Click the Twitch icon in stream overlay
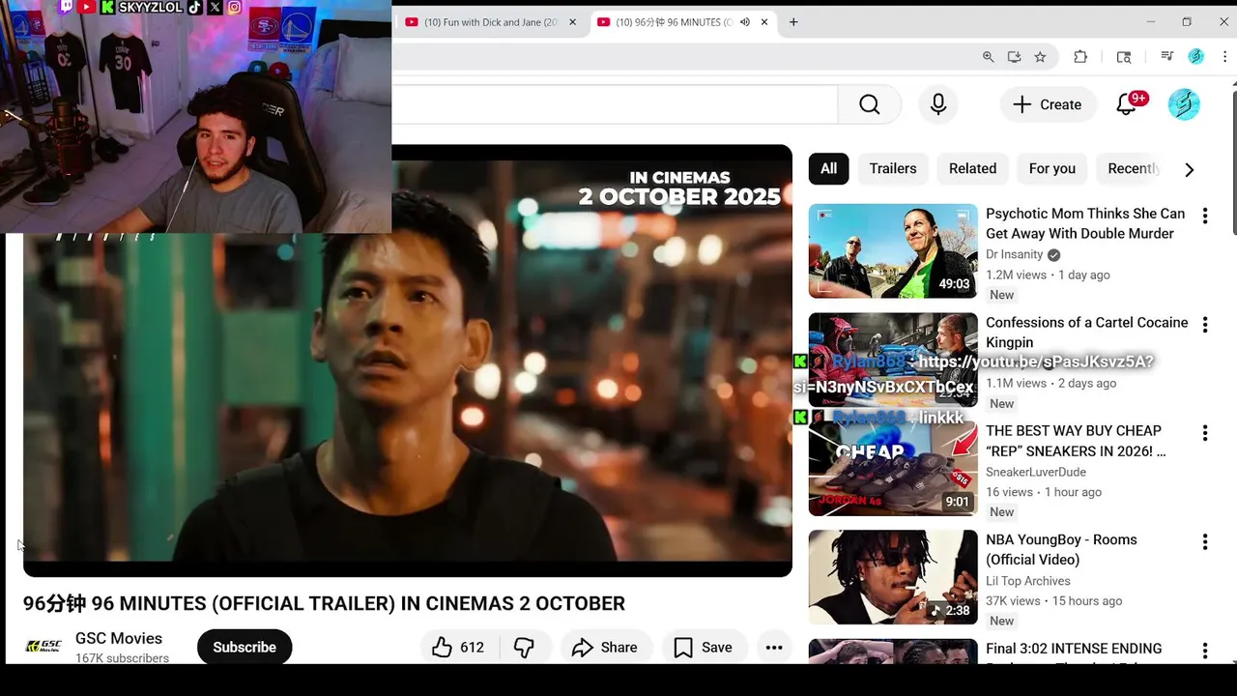Image resolution: width=1237 pixels, height=696 pixels. coord(67,7)
